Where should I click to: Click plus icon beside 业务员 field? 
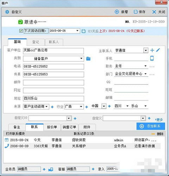[44, 169]
